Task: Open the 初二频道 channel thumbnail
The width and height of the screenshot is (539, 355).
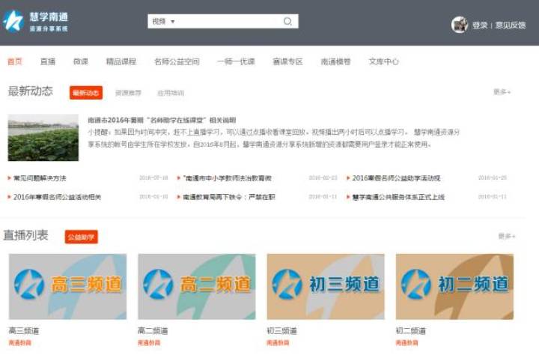Action: [x=455, y=287]
